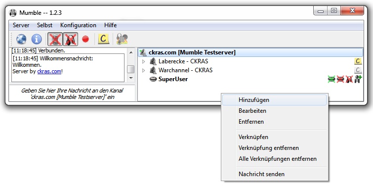The width and height of the screenshot is (373, 188).
Task: Click the Mumble app icon in the title bar
Action: (13, 13)
